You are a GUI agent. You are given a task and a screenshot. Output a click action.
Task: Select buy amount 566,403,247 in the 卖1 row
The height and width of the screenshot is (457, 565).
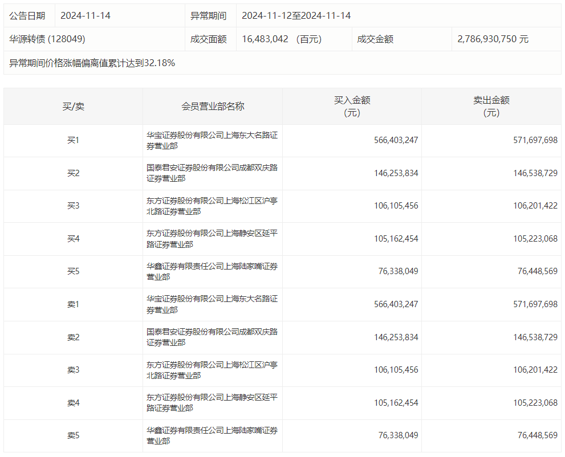396,305
